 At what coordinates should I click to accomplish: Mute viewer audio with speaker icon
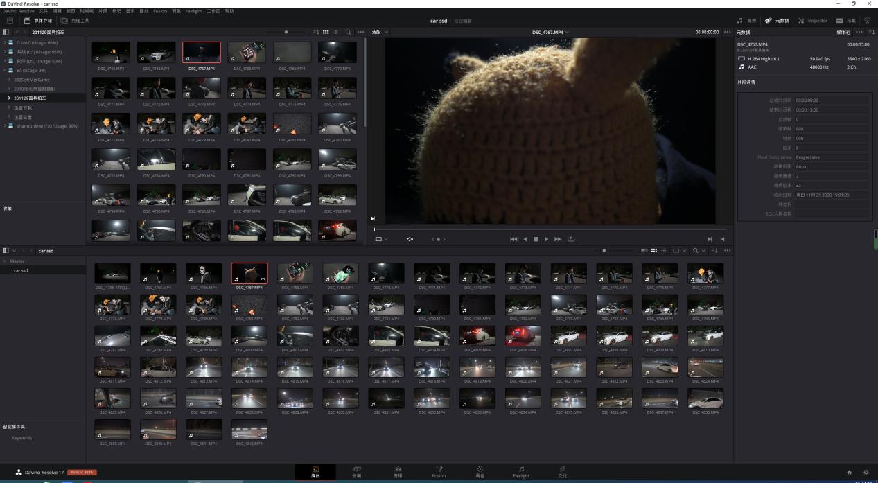click(x=410, y=239)
